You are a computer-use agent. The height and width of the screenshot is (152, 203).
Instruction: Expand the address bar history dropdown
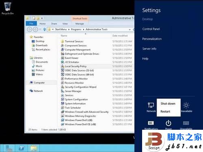[x=130, y=30]
